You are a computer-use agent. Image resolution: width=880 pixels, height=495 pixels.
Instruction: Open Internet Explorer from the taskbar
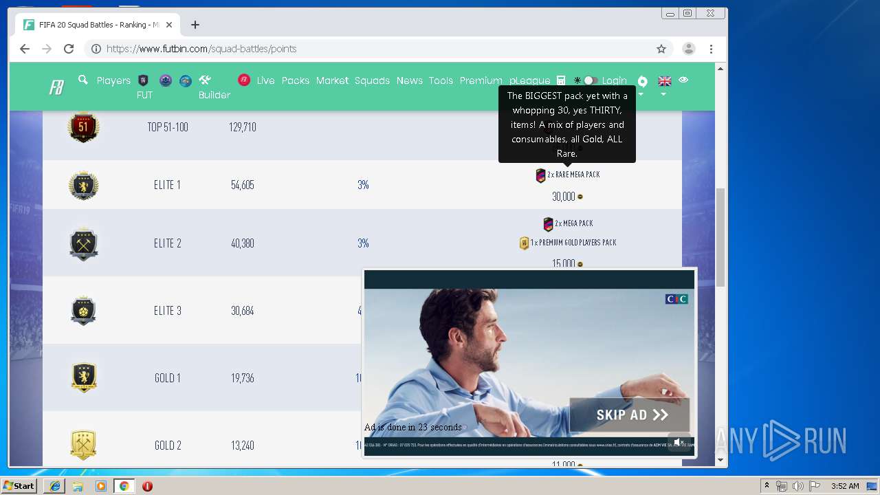[55, 486]
